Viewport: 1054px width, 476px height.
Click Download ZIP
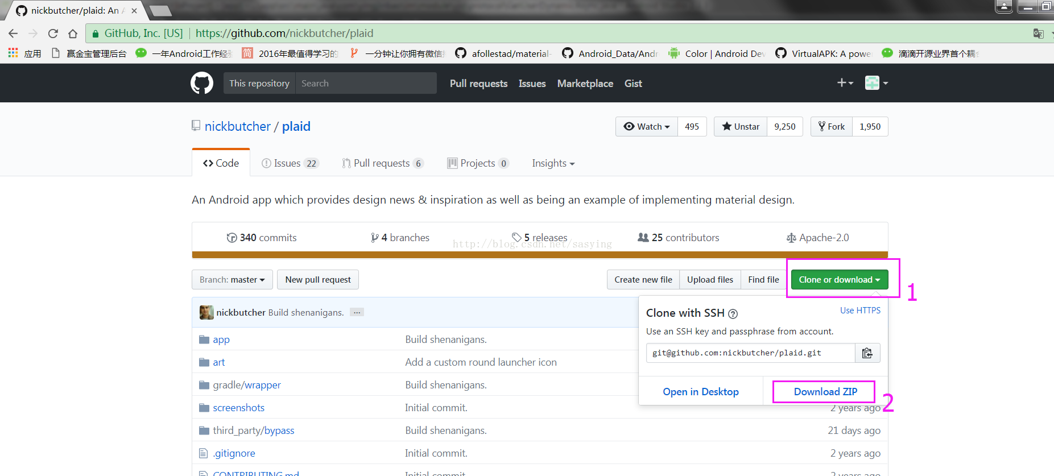tap(825, 392)
